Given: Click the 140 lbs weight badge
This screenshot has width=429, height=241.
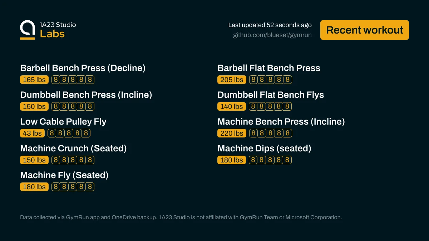Looking at the screenshot, I should [232, 106].
